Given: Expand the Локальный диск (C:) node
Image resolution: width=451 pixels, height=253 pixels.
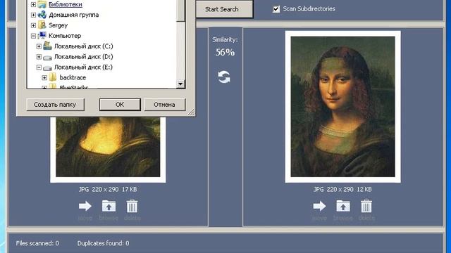Looking at the screenshot, I should point(39,46).
